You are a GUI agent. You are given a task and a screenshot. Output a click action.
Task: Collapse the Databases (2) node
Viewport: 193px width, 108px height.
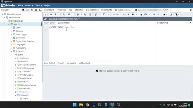7,21
